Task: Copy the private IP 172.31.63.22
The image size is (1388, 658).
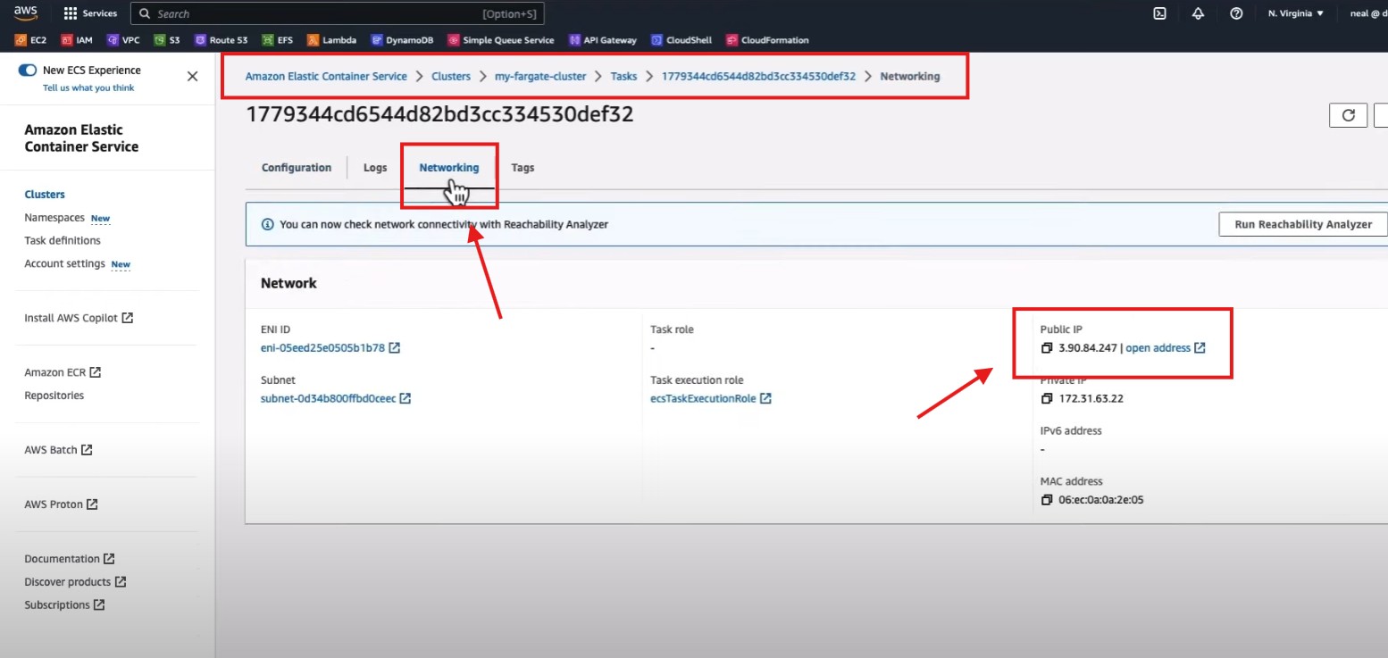Action: click(x=1047, y=398)
